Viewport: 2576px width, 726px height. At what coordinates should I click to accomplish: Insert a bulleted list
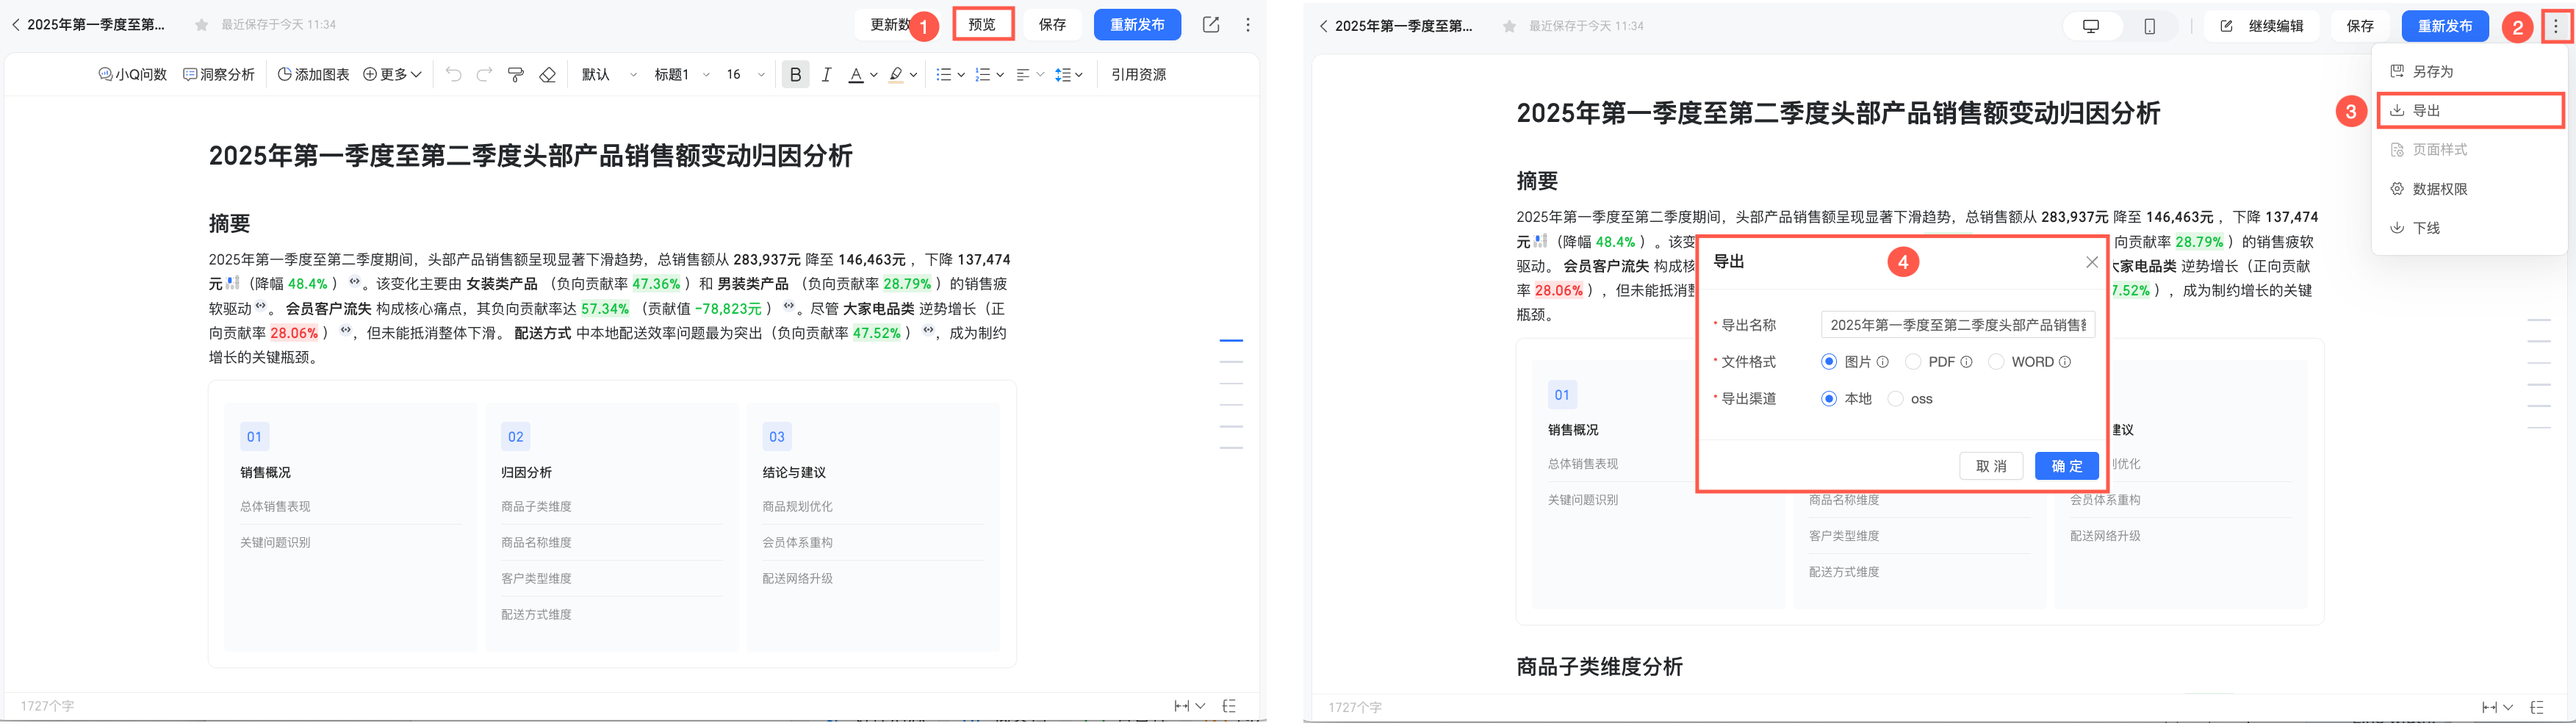943,75
